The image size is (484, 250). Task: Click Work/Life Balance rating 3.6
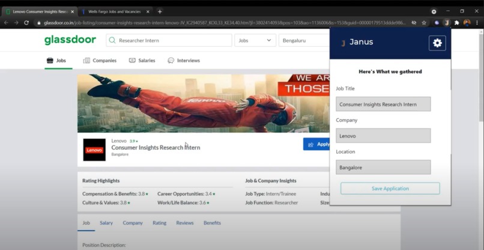click(183, 203)
